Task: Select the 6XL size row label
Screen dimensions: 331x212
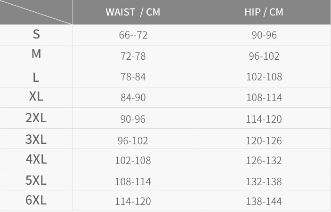Action: [x=36, y=200]
